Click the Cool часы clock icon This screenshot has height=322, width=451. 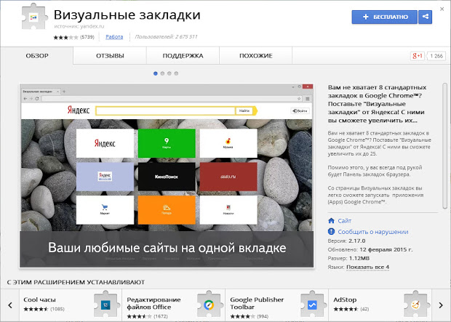(x=105, y=305)
